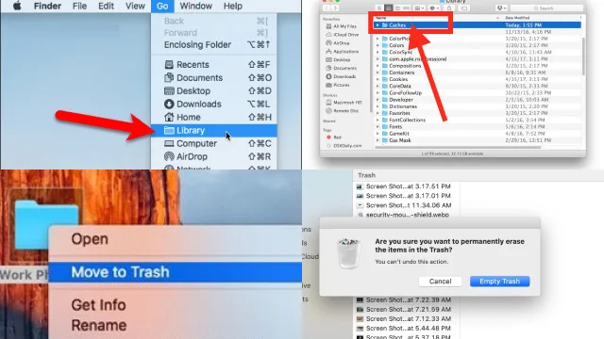This screenshot has height=339, width=604.
Task: Choose Enclosing Folder in Go menu
Action: click(214, 44)
